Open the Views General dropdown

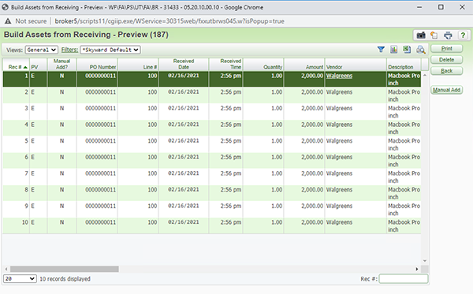(41, 50)
